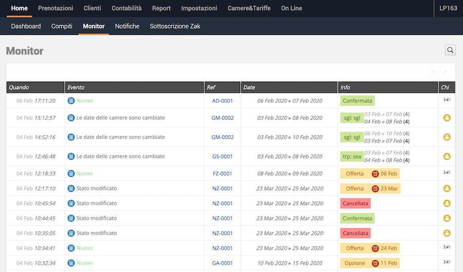Open the Report menu
The width and height of the screenshot is (463, 272).
click(161, 8)
